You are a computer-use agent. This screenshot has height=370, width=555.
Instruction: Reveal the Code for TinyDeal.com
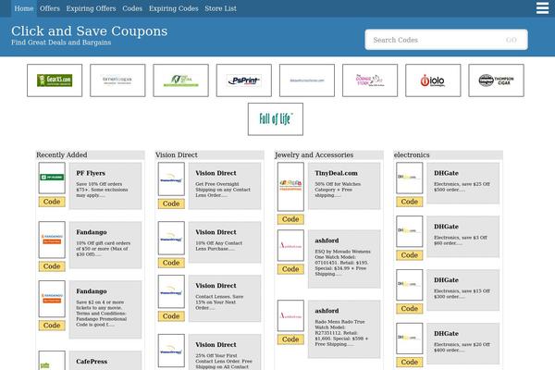(290, 219)
